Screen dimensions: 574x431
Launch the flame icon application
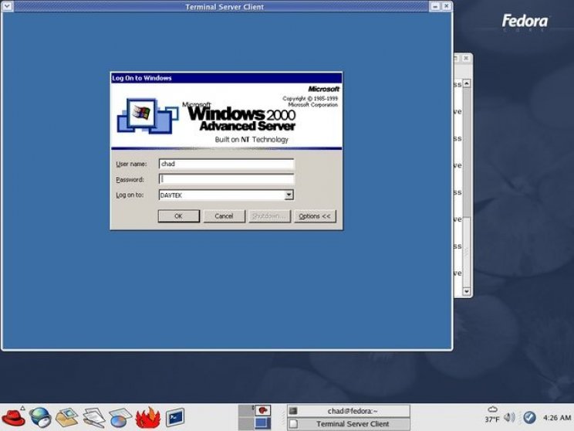click(148, 417)
